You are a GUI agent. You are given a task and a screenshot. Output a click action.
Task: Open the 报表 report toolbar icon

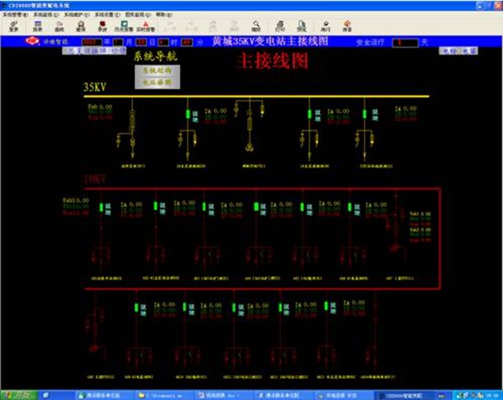[x=37, y=26]
